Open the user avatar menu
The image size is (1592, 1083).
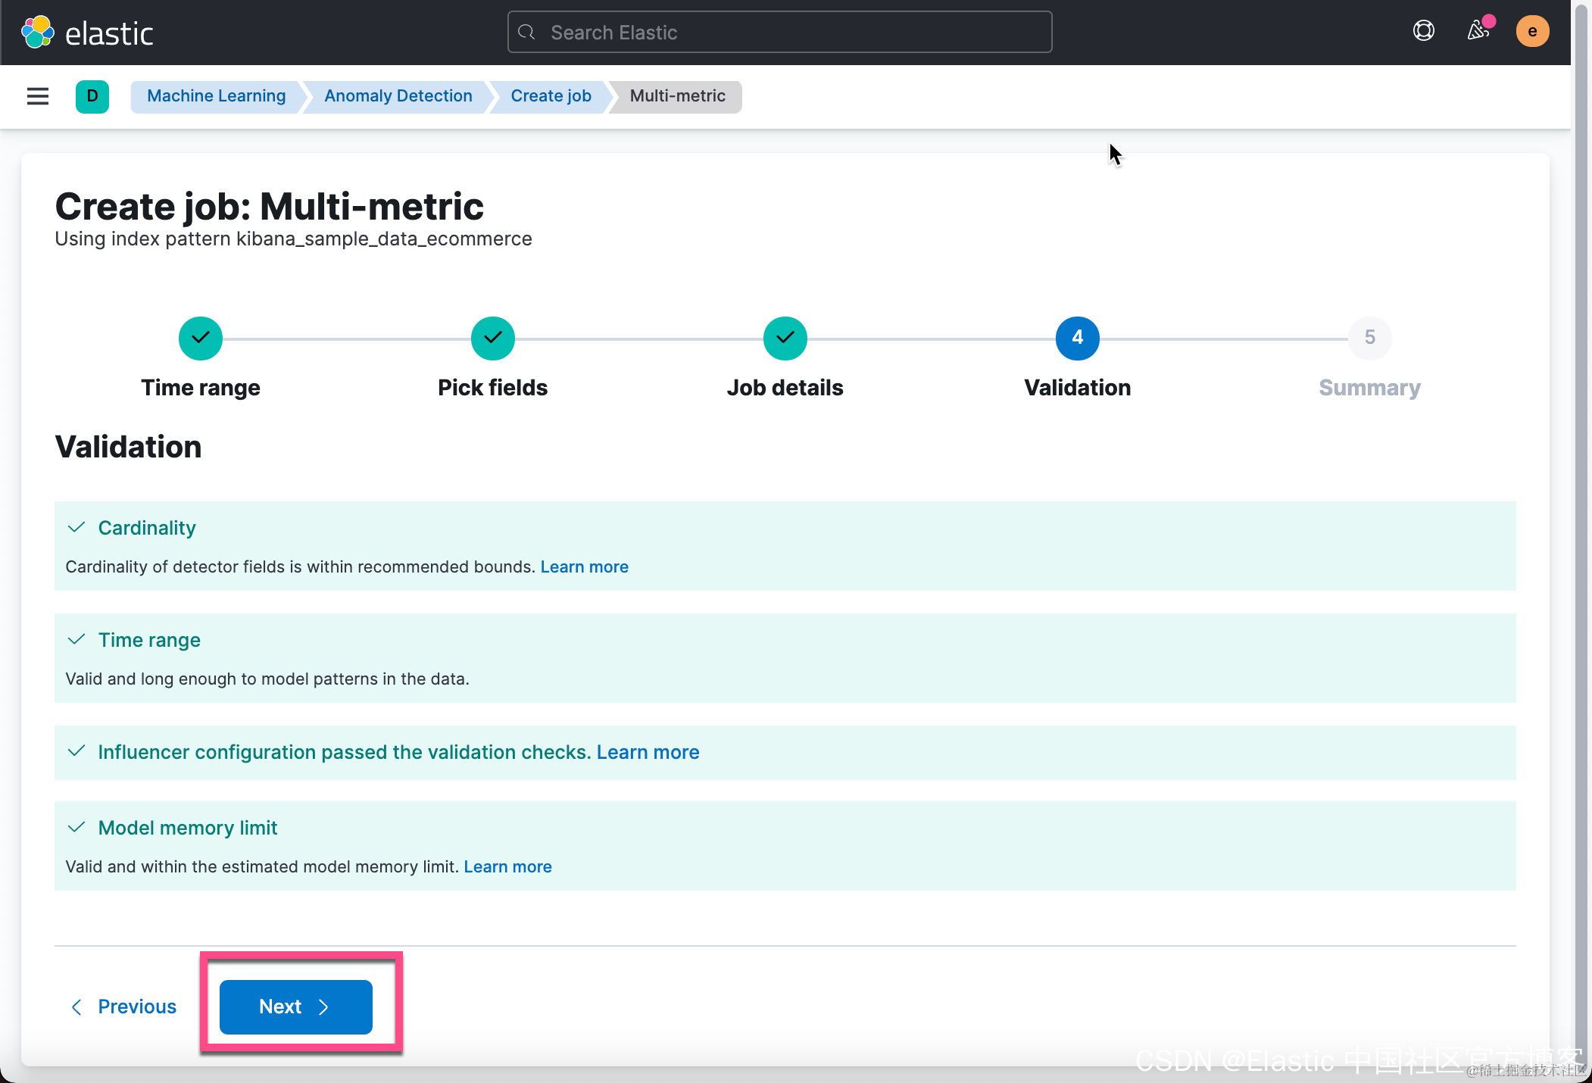1532,31
